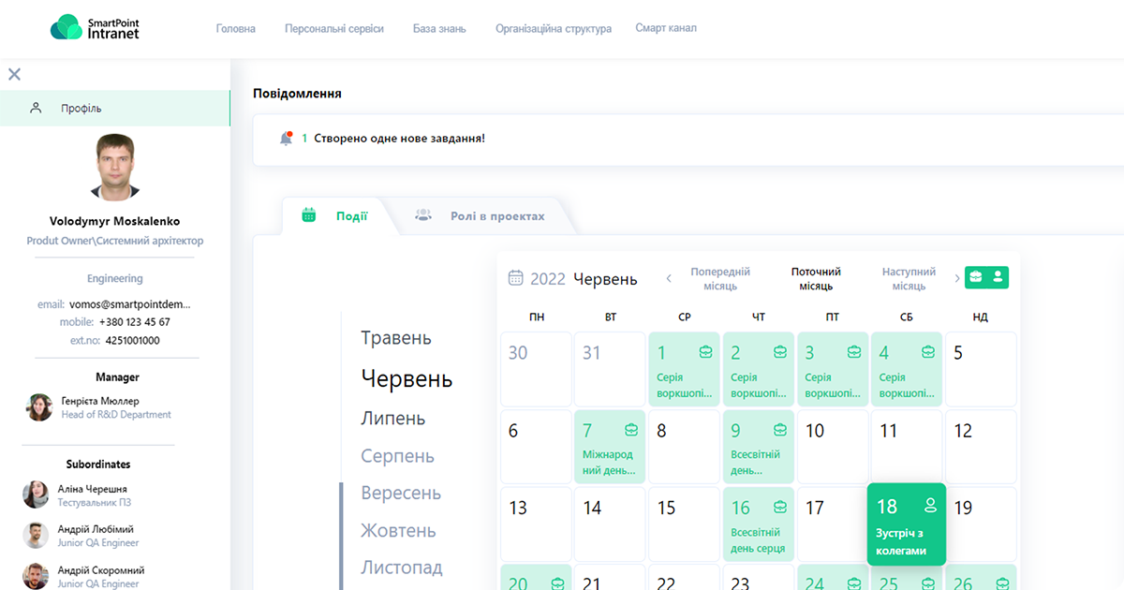Click the Поточний місяць button
The image size is (1124, 590).
coord(815,279)
